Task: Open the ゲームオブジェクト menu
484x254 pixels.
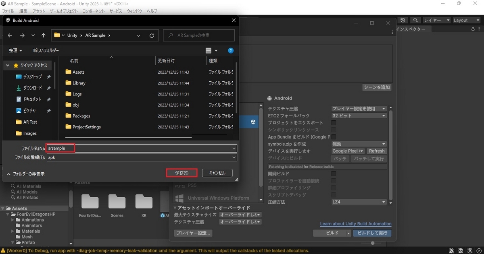Action: pos(64,11)
